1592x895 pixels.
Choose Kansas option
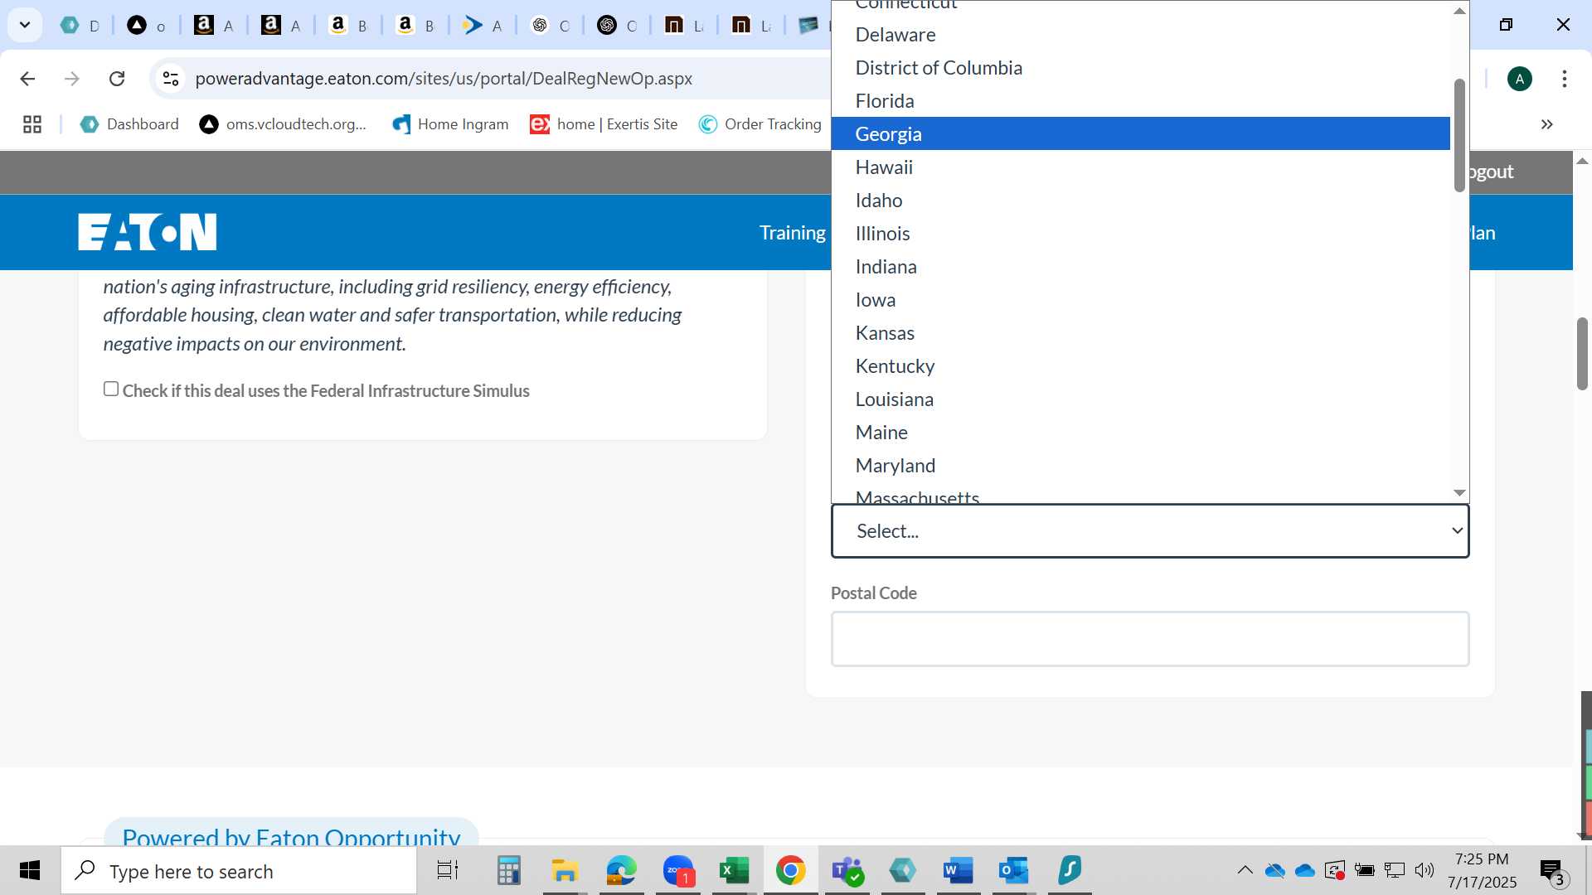point(1140,333)
